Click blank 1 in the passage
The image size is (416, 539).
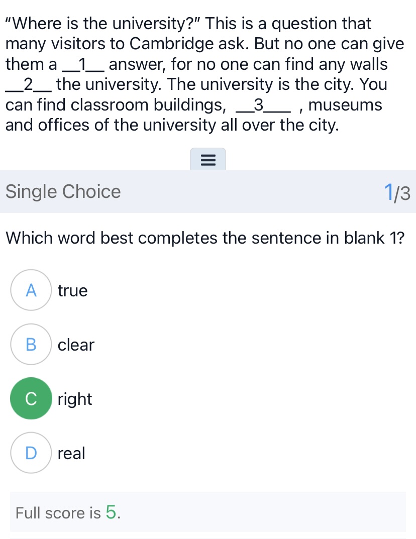(83, 64)
